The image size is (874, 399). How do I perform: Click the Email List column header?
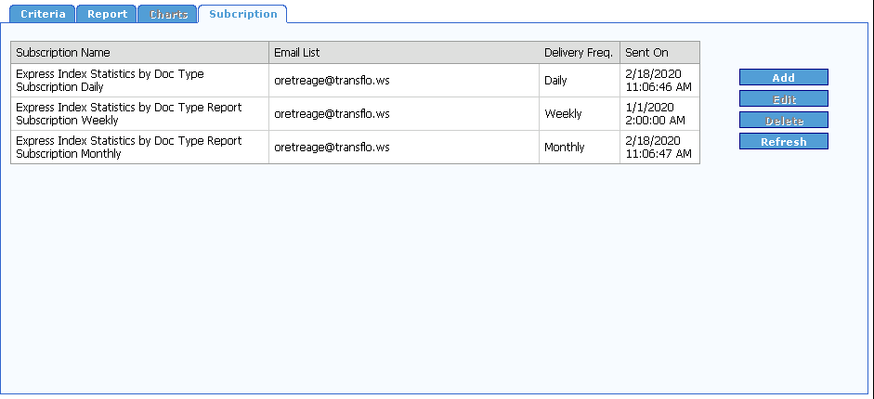pos(404,52)
